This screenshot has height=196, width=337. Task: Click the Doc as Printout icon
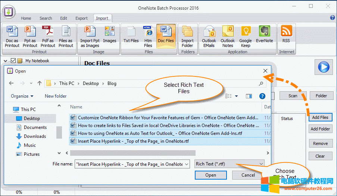(12, 36)
